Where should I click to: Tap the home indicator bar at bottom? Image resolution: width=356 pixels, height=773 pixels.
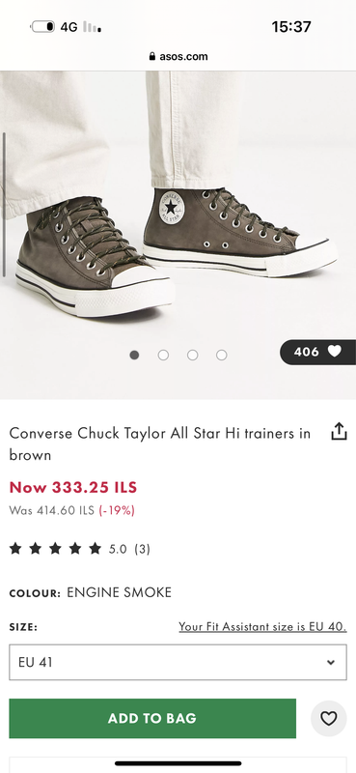[x=178, y=763]
